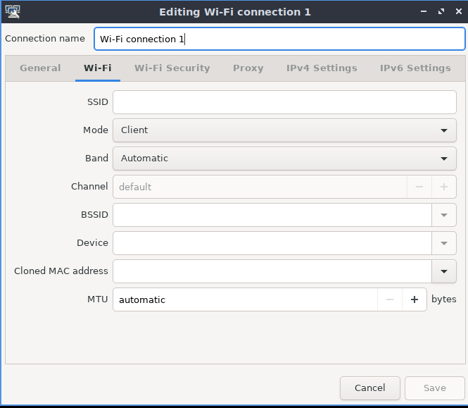Select the Proxy tab
This screenshot has height=408, width=468.
[x=248, y=68]
